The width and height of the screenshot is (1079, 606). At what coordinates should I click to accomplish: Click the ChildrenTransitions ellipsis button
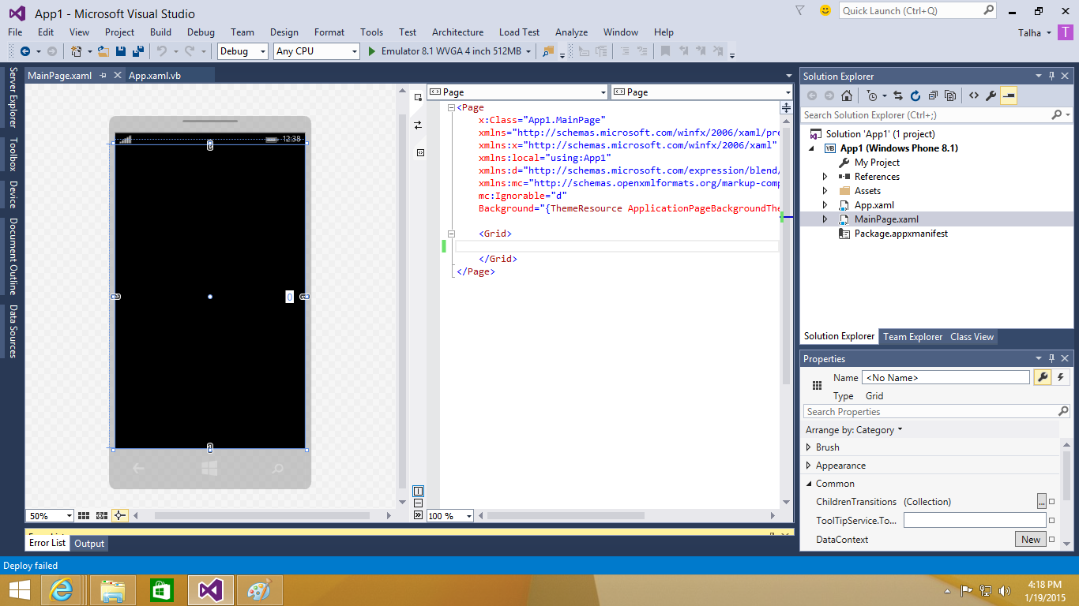1042,502
